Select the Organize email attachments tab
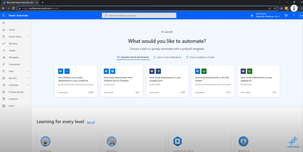This screenshot has height=152, width=303. point(133,57)
